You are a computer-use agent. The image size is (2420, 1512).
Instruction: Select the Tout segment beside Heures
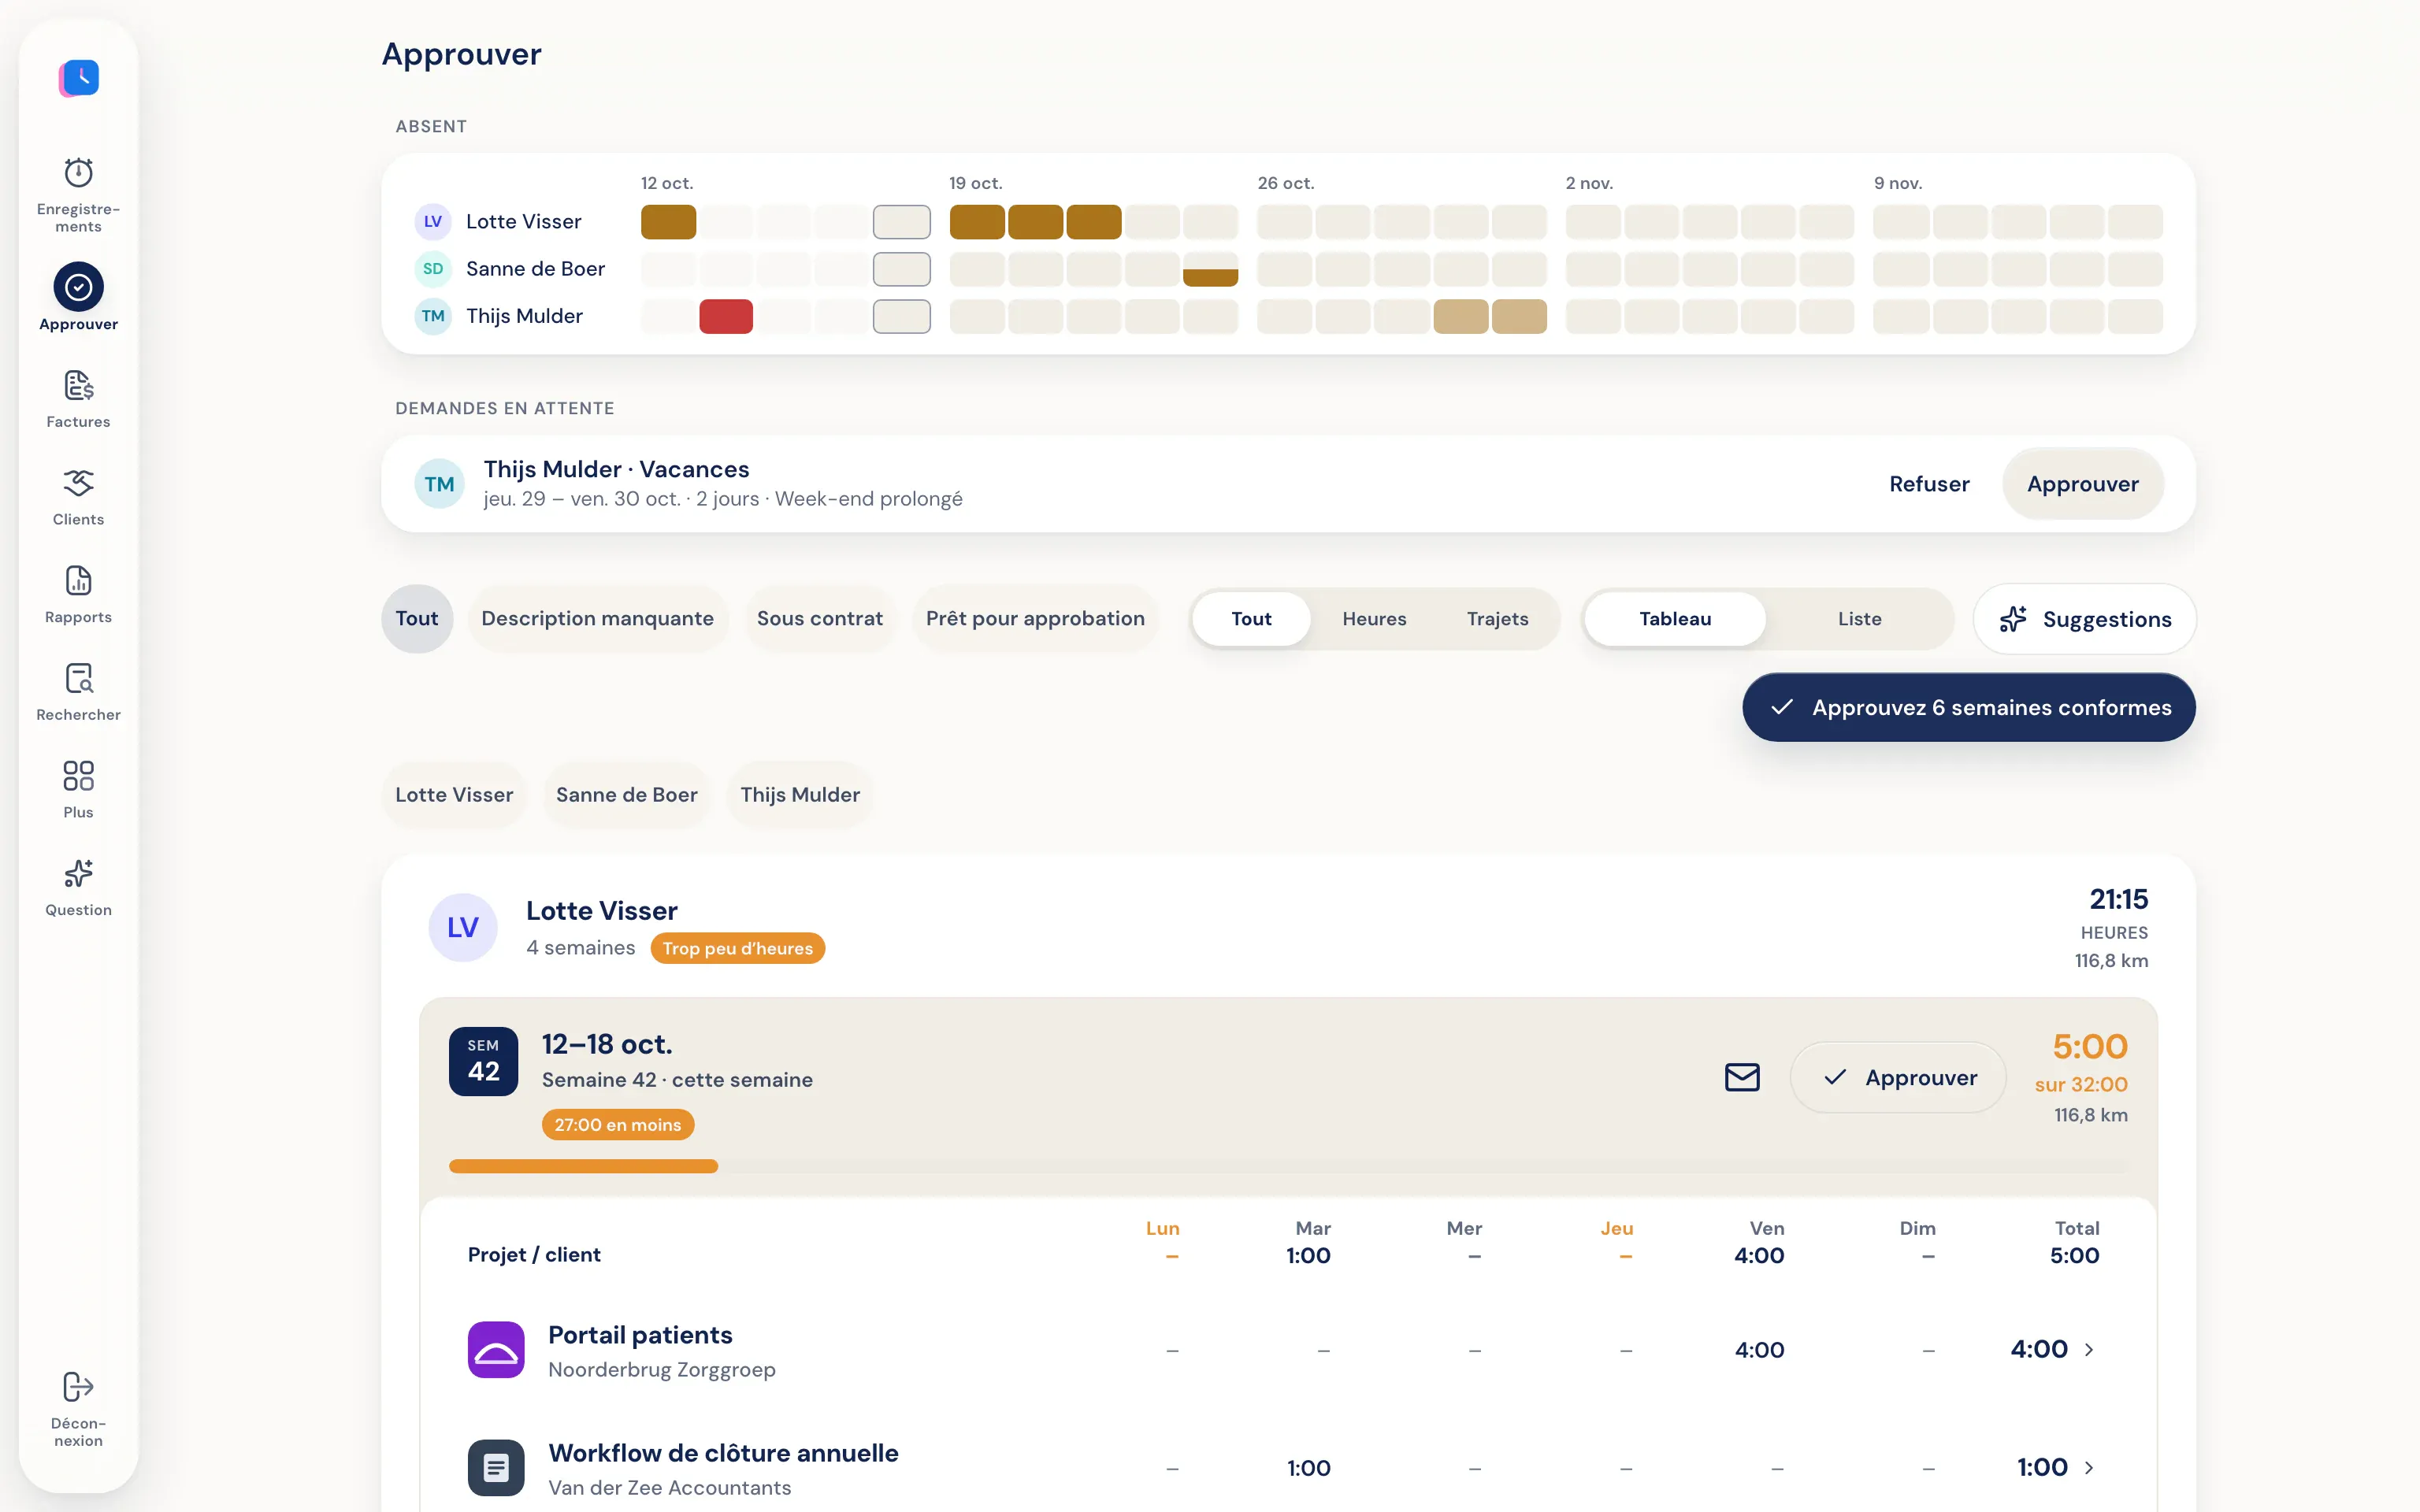(1251, 619)
